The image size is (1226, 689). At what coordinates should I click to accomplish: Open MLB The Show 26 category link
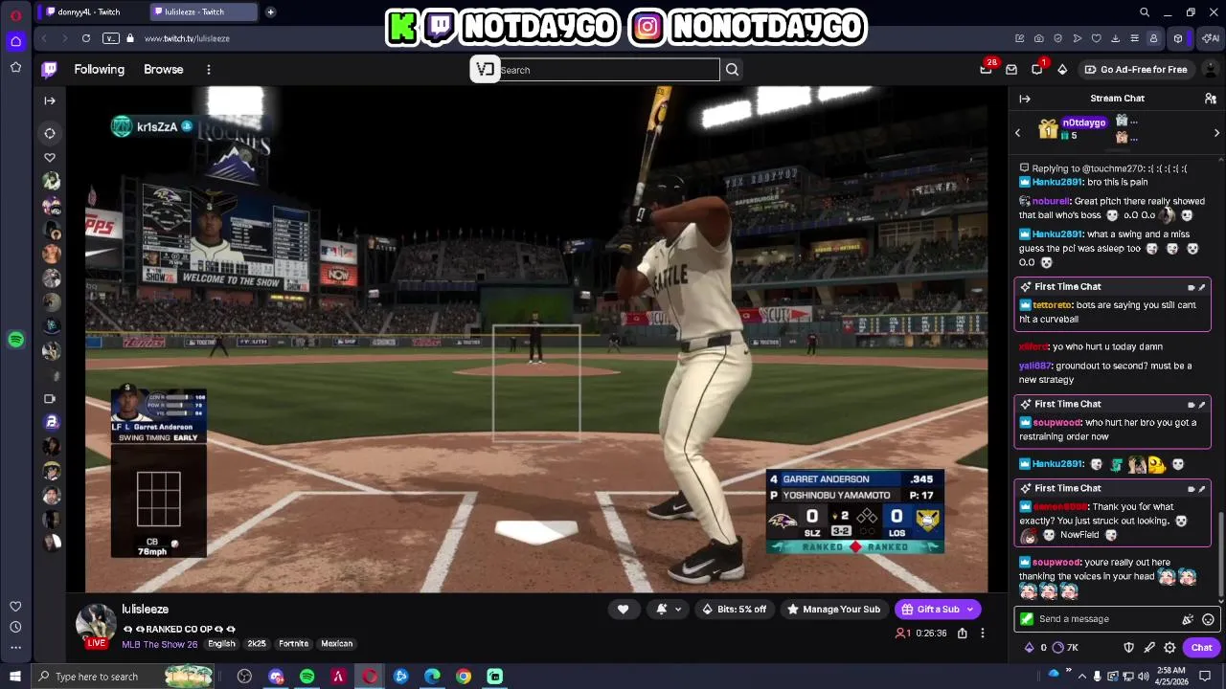pos(160,644)
